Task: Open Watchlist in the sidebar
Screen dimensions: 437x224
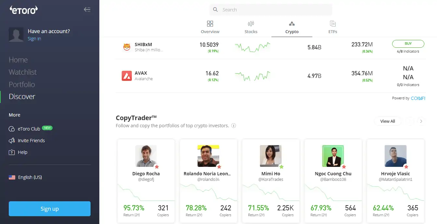Action: (23, 72)
